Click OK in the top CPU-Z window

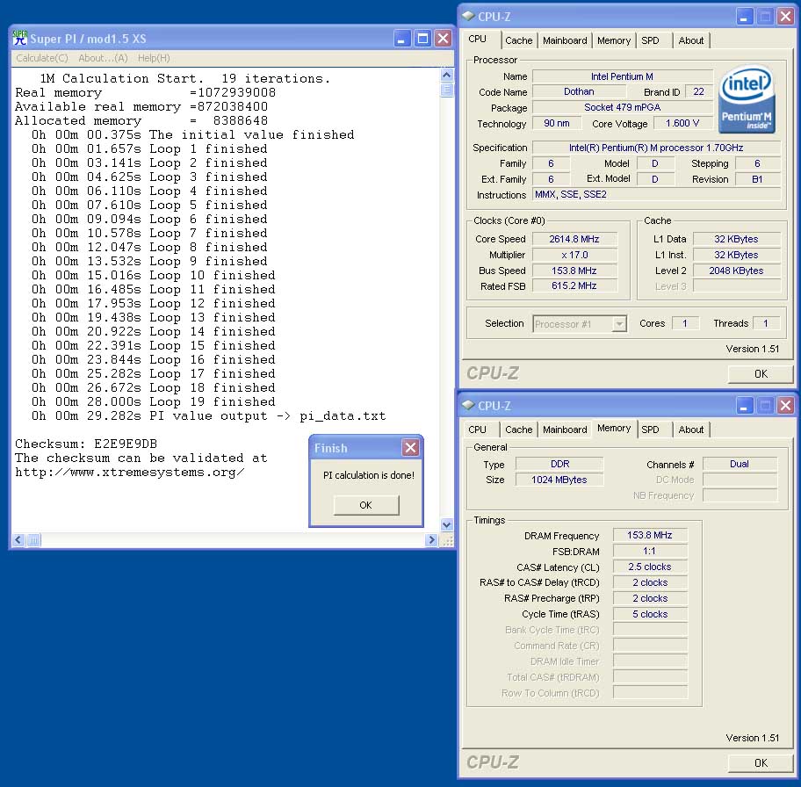pyautogui.click(x=761, y=373)
